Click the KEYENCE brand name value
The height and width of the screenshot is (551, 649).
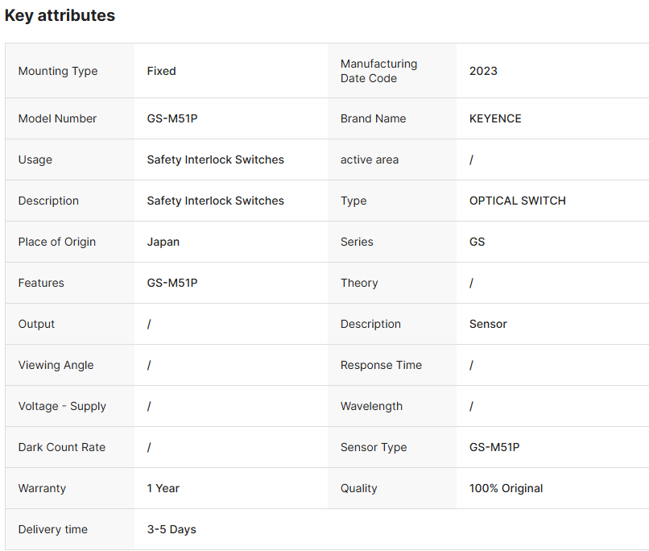(x=495, y=118)
